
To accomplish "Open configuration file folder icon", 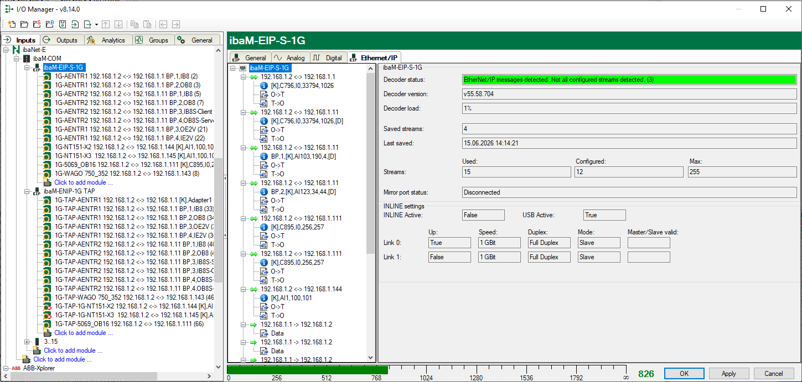I will (x=24, y=24).
